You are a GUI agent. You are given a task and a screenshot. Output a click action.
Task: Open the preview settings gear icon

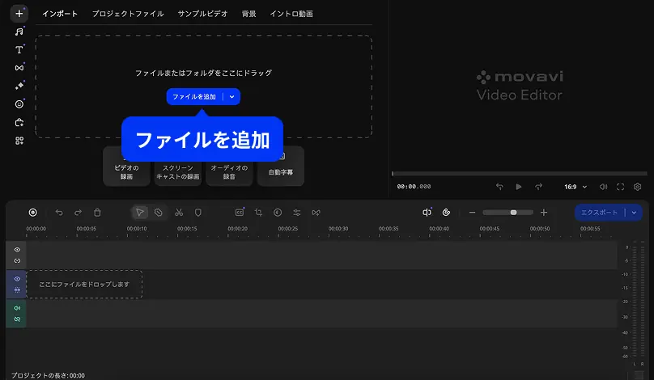[637, 187]
